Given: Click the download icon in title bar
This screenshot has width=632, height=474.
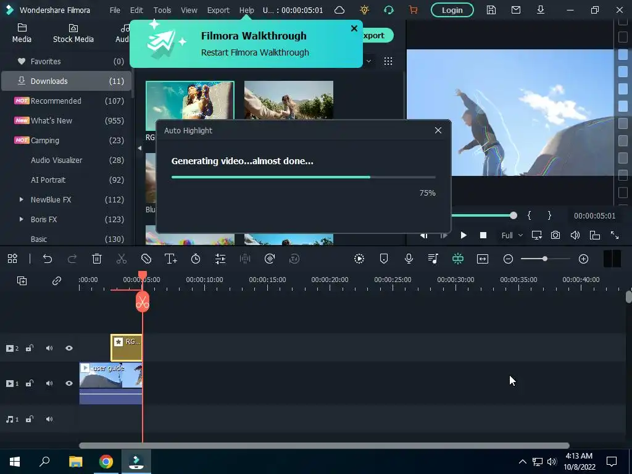Looking at the screenshot, I should tap(541, 10).
